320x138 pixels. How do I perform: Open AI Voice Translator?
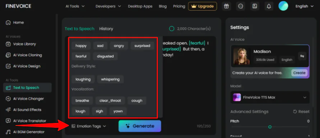26,121
